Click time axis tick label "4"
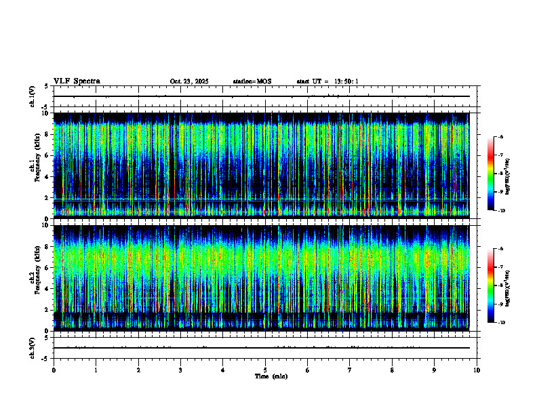 pos(223,370)
